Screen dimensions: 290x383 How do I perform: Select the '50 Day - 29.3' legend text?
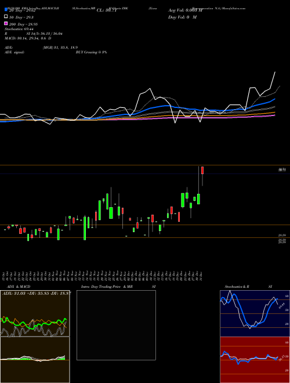(x=21, y=17)
